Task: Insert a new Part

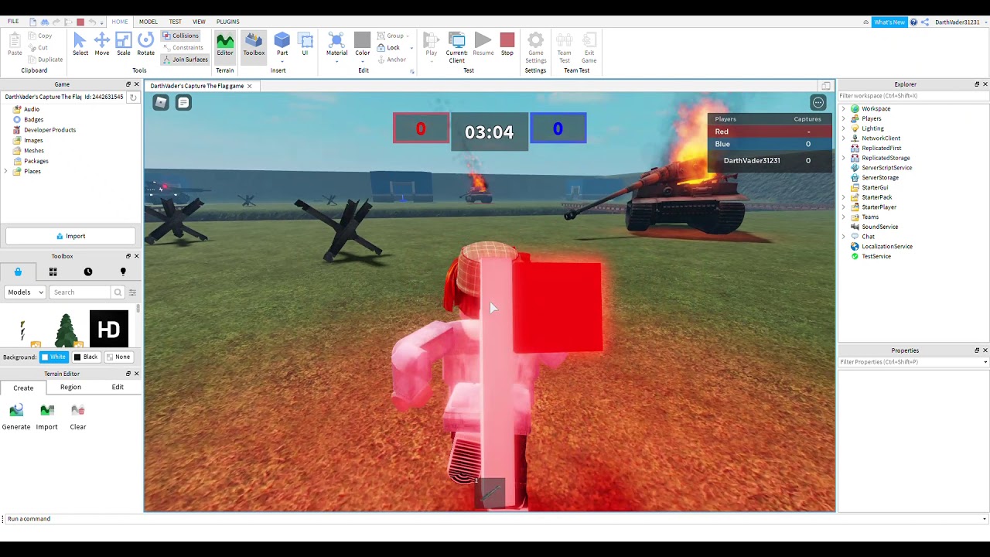Action: pos(282,44)
